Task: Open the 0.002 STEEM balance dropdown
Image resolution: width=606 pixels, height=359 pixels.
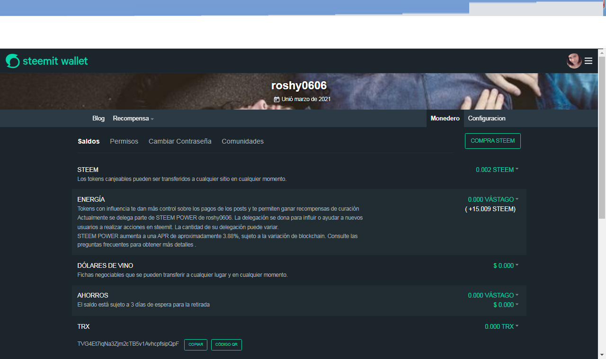Action: (x=497, y=170)
